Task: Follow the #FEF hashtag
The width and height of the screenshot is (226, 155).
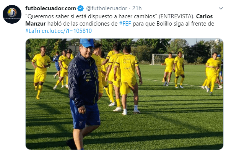Action: click(125, 24)
